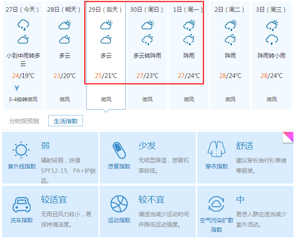Switch to the 分时段预报 tab
Screen dimensions: 296x240
tap(24, 121)
